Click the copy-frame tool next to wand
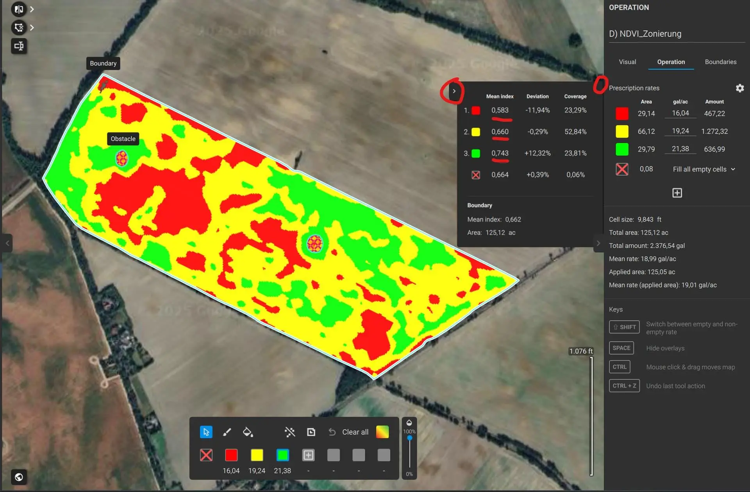750x492 pixels. click(311, 432)
